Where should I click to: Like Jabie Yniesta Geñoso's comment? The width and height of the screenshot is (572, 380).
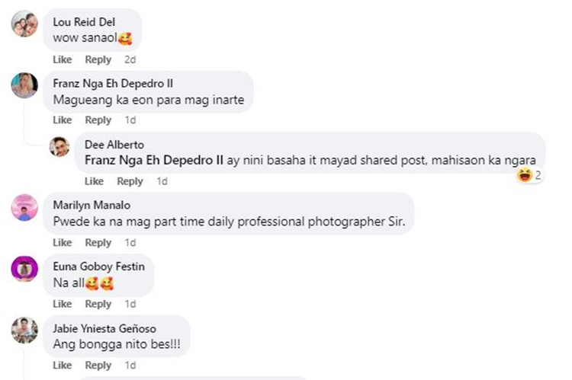(x=63, y=366)
